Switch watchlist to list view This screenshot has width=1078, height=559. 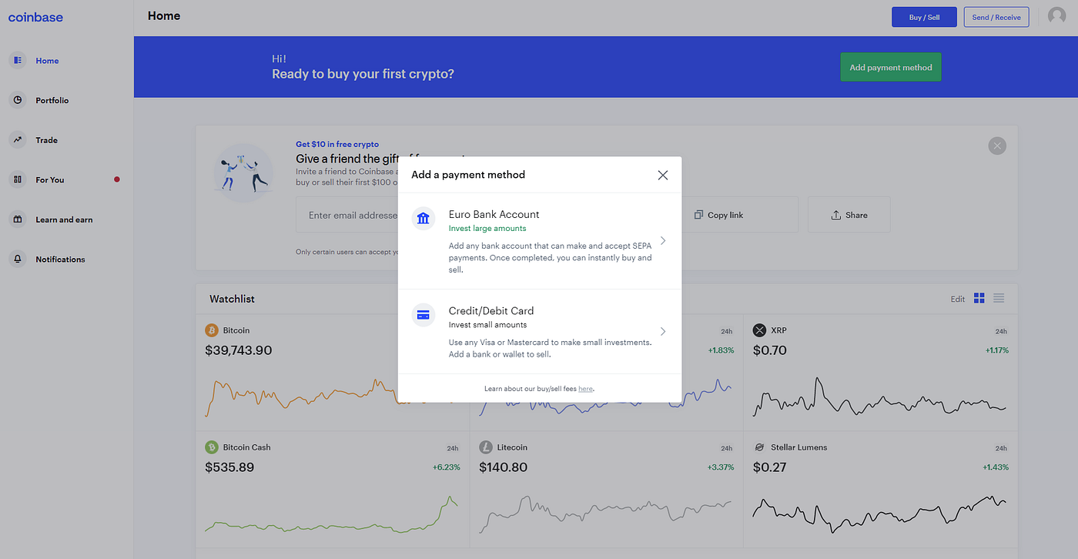(999, 298)
